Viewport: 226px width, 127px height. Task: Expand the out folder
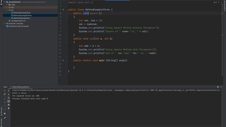7,7
